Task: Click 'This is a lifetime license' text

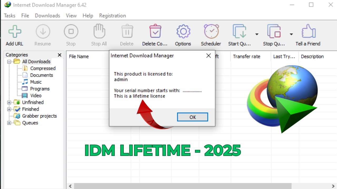Action: [140, 96]
